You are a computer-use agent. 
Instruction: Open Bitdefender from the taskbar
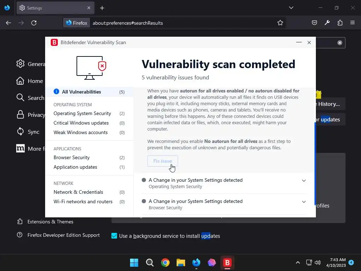pyautogui.click(x=227, y=263)
